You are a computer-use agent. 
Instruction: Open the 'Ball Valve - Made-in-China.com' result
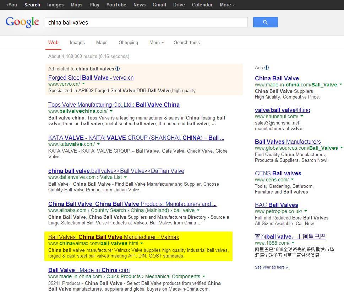[x=89, y=270]
